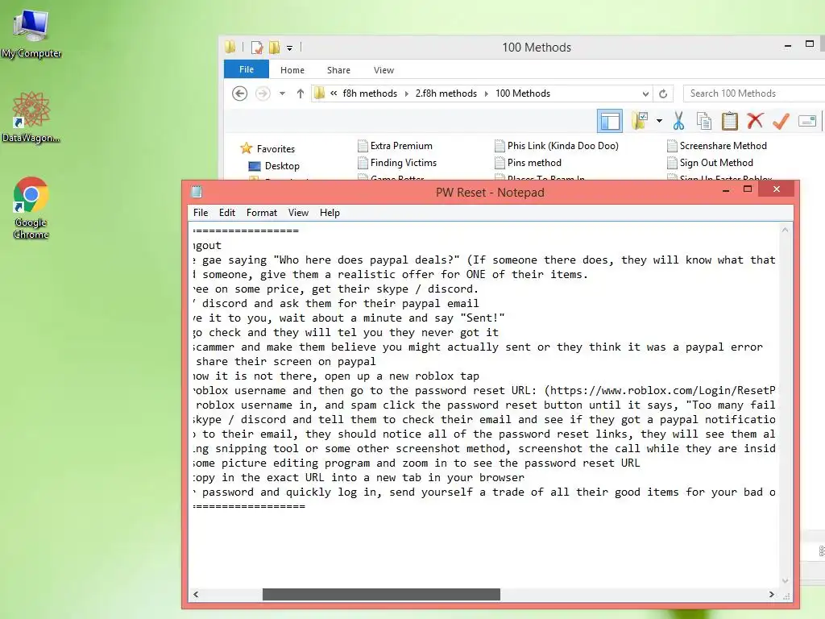Select 'Extra Premium' file
Screen dimensions: 825x619
pos(395,146)
